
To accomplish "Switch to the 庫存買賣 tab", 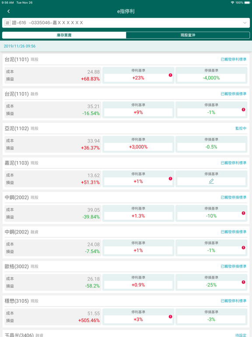I will click(64, 35).
